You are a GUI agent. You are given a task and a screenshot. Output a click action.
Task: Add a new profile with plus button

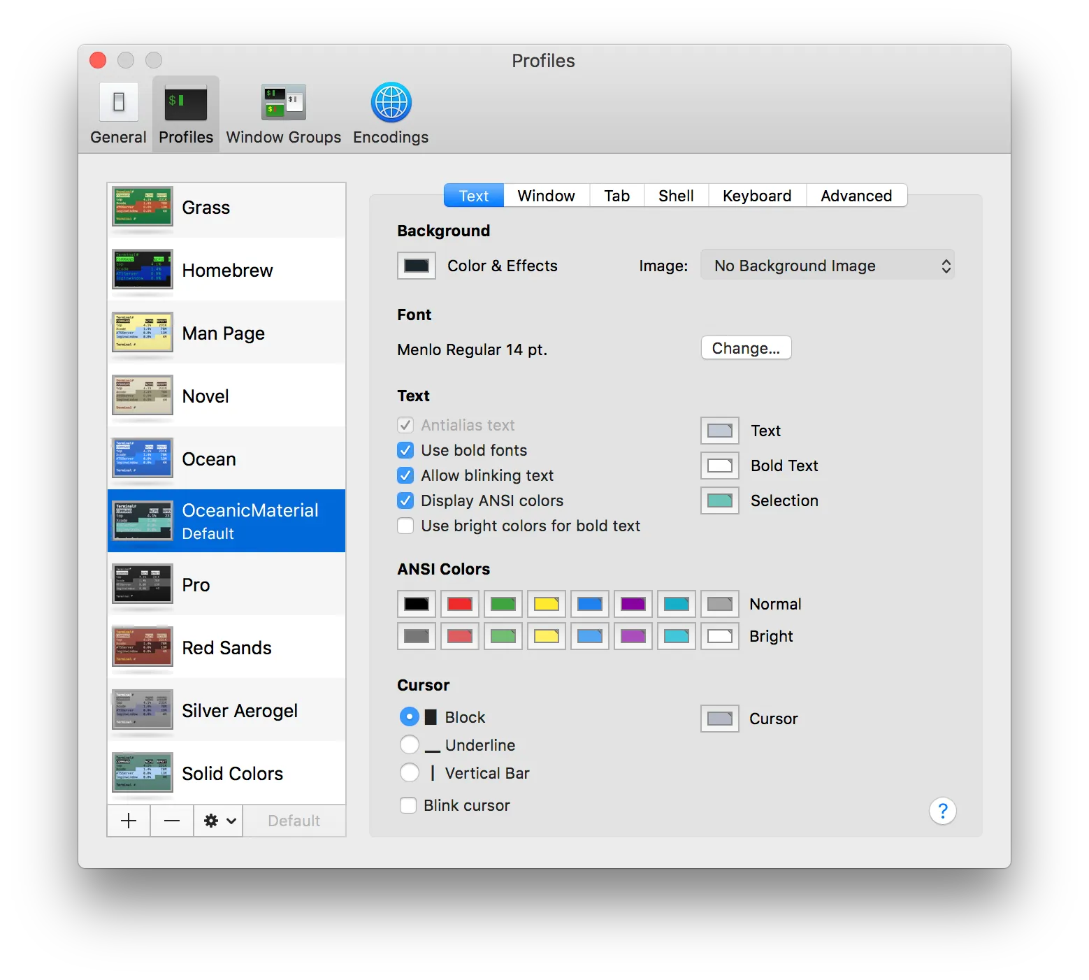[129, 821]
